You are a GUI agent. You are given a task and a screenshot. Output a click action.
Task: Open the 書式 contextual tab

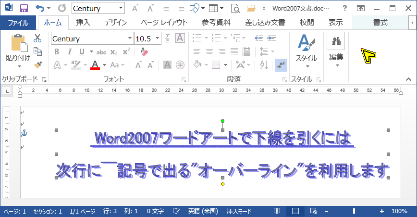(380, 23)
